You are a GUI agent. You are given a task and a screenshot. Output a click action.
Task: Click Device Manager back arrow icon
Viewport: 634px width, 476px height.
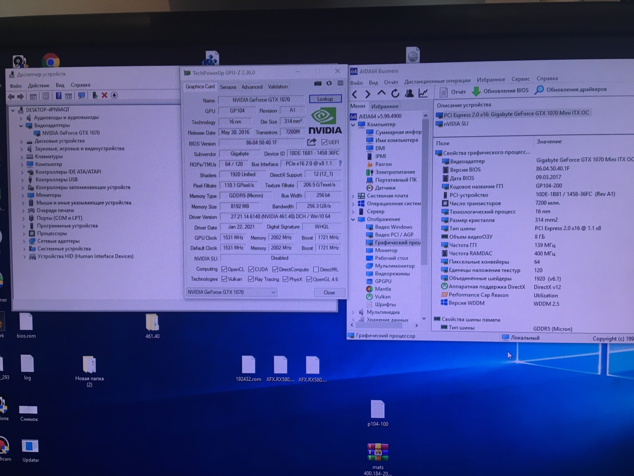[11, 97]
